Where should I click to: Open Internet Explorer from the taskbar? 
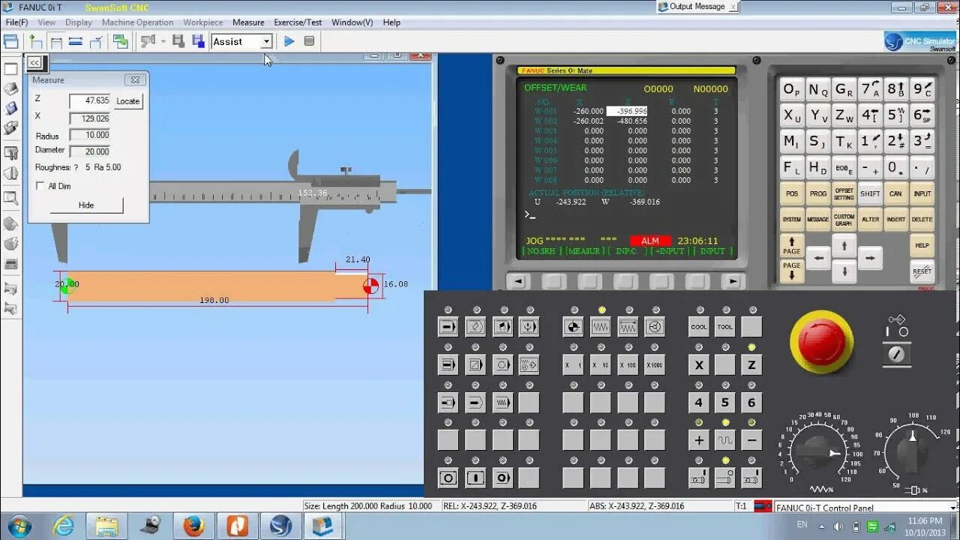coord(63,526)
